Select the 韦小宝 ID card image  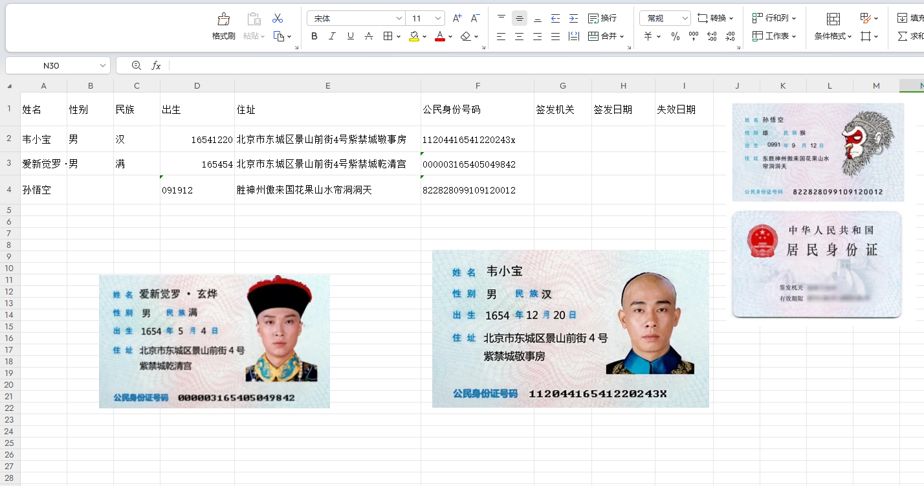click(x=571, y=329)
